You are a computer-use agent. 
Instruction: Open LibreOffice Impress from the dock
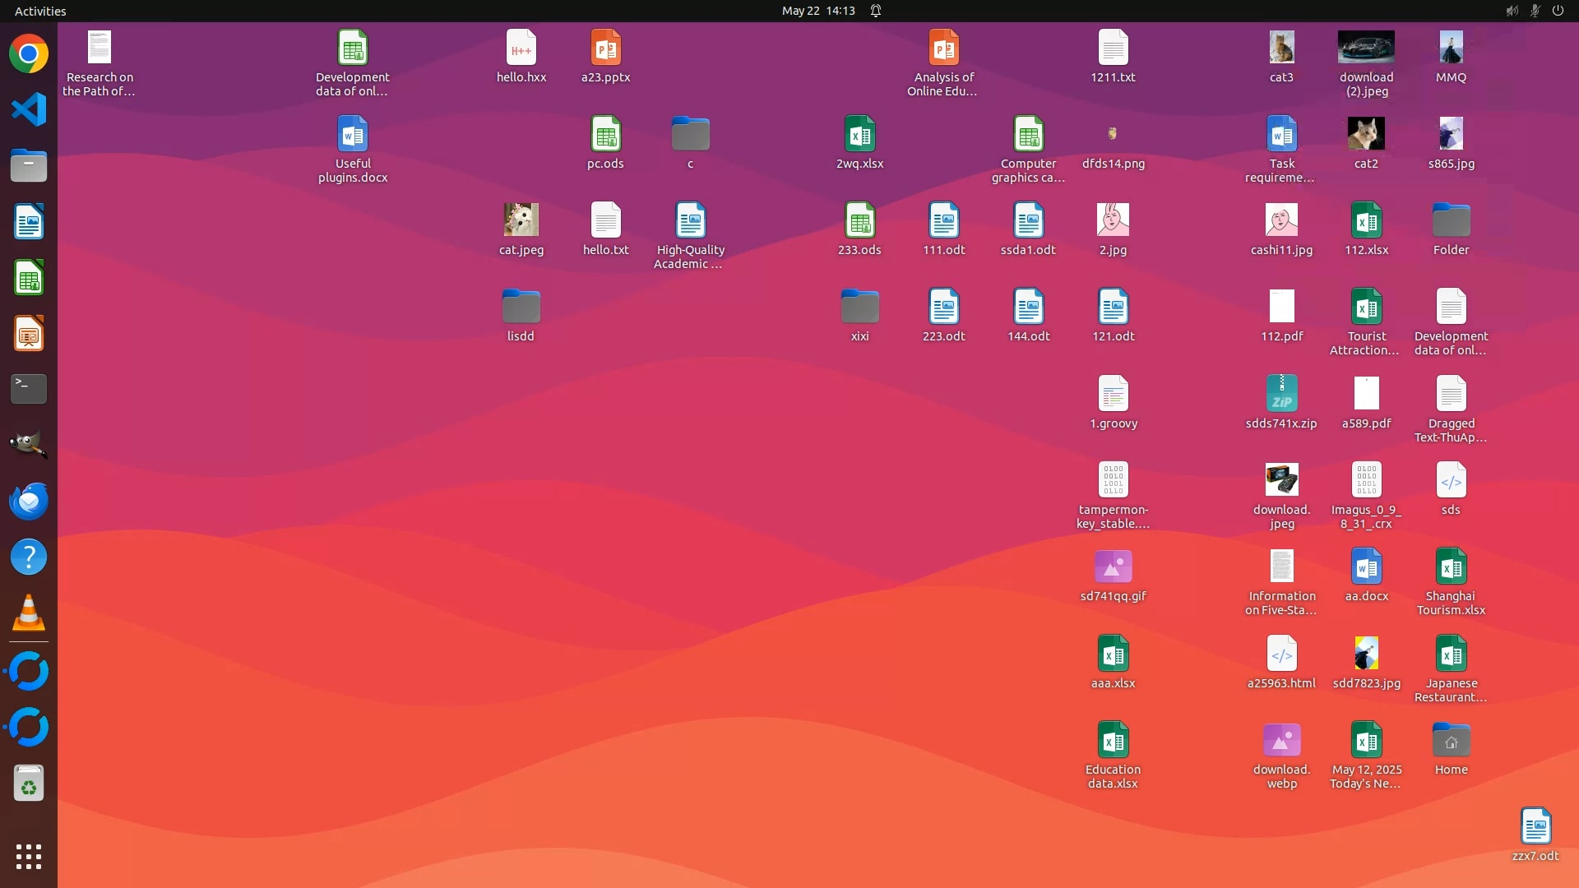coord(29,334)
